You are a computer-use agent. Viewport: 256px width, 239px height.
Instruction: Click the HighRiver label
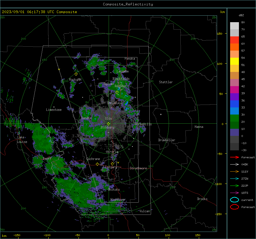(118, 199)
